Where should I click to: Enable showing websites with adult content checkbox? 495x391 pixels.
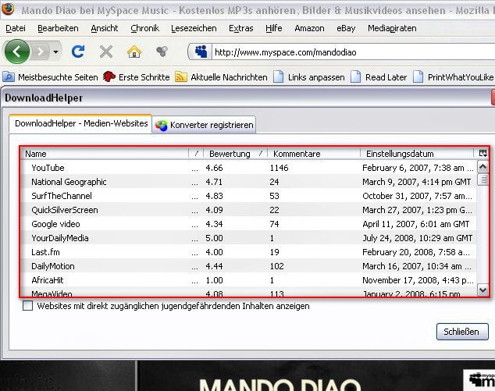pos(28,305)
